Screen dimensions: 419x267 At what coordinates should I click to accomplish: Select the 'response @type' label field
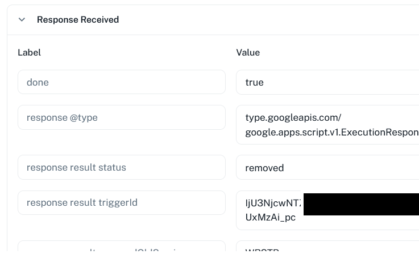pyautogui.click(x=122, y=117)
